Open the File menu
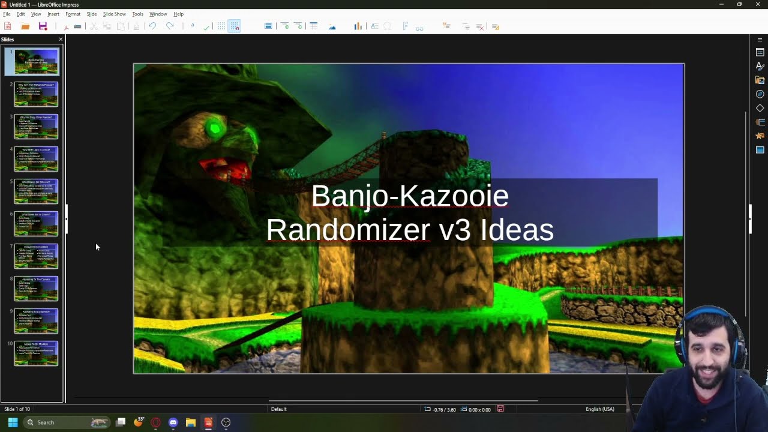The width and height of the screenshot is (768, 432). 7,14
